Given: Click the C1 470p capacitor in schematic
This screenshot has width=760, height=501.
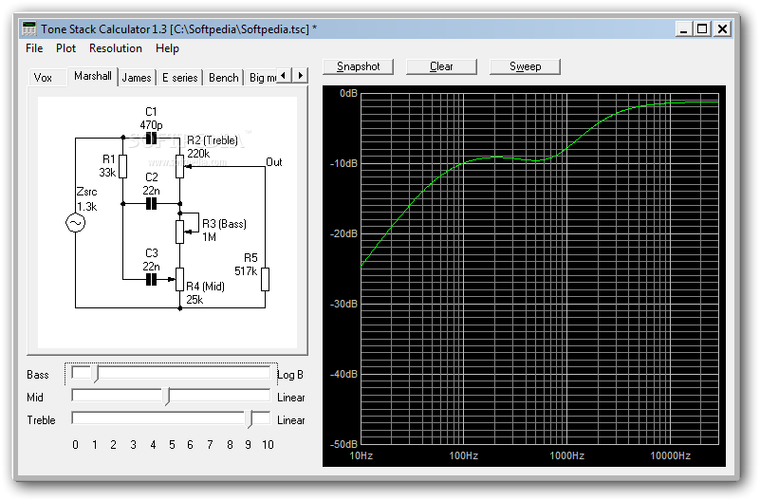Looking at the screenshot, I should 151,139.
